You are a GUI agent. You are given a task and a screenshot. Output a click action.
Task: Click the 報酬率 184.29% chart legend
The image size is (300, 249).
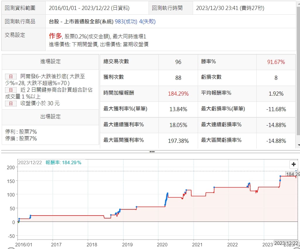point(63,162)
